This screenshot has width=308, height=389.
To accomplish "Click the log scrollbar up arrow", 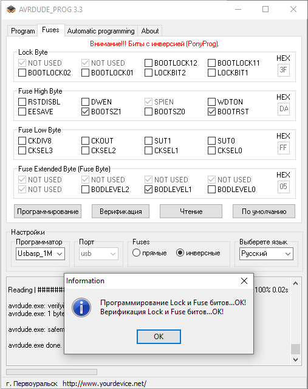I will pos(295,283).
